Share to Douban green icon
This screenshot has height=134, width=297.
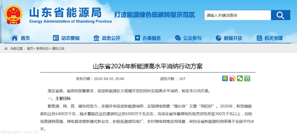(247, 79)
